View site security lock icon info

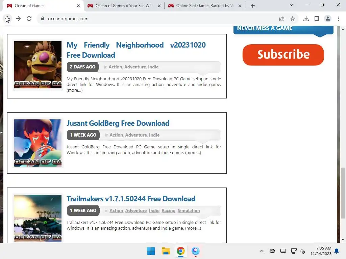43,19
